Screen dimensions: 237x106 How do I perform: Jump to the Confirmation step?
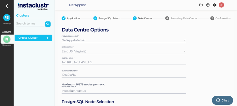click(220, 18)
